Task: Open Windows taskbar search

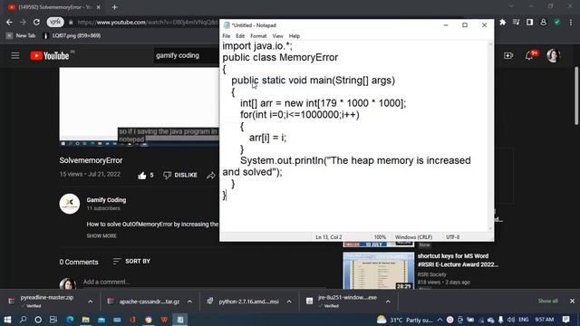Action: (23, 320)
